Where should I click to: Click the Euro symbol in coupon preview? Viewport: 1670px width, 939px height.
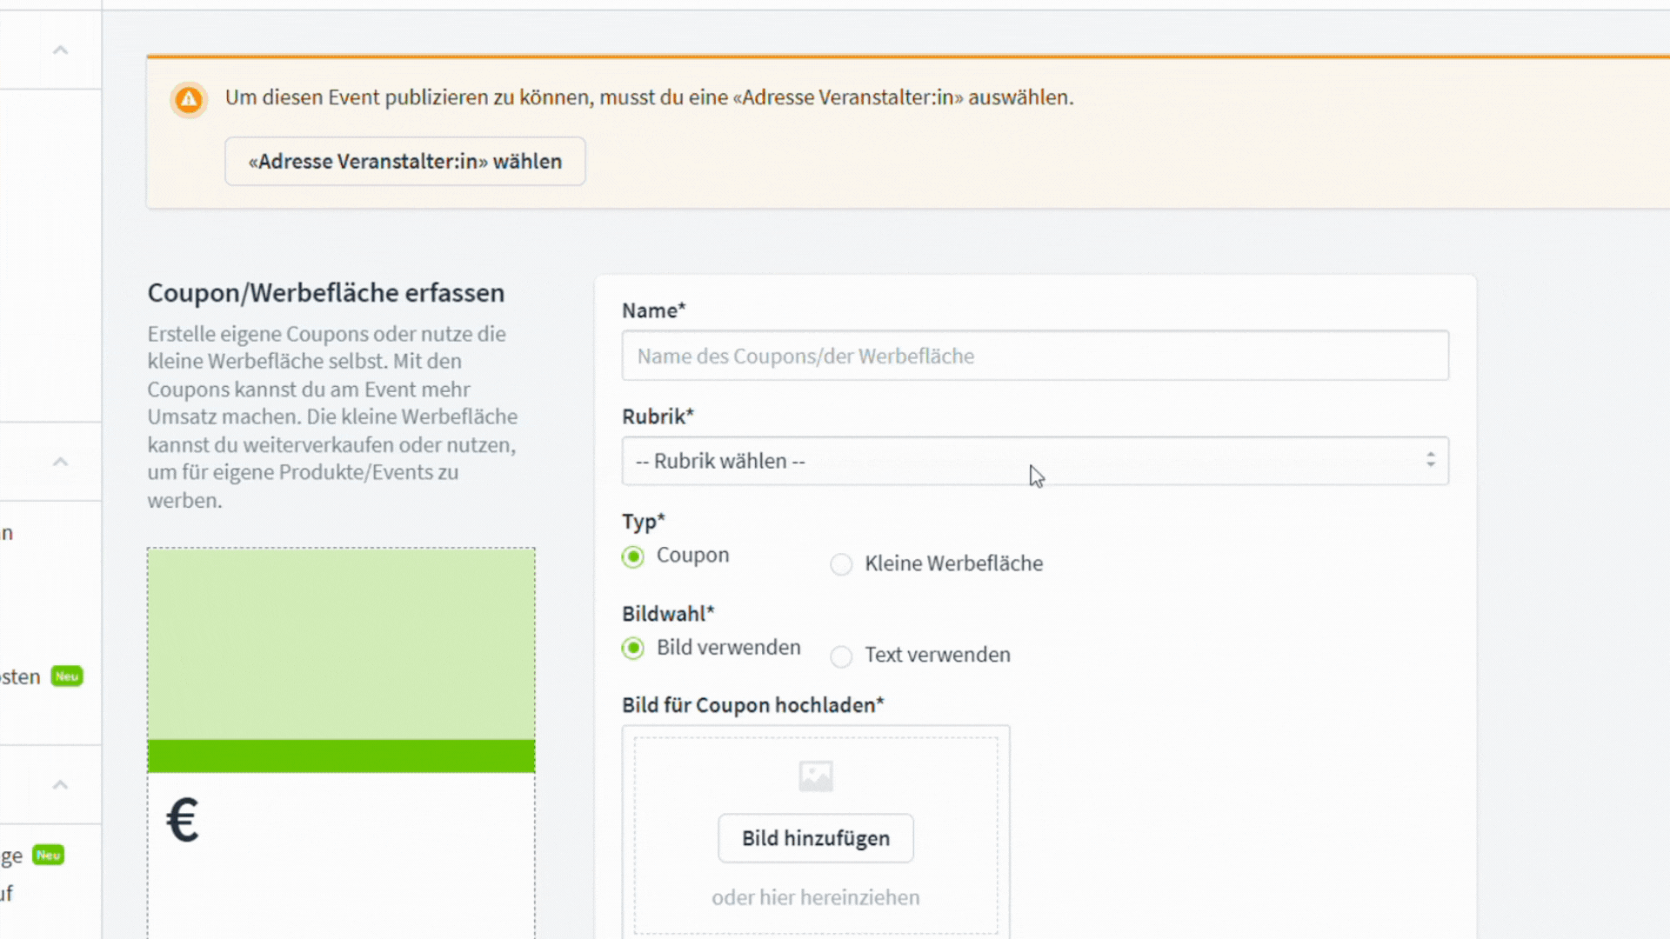[x=183, y=820]
